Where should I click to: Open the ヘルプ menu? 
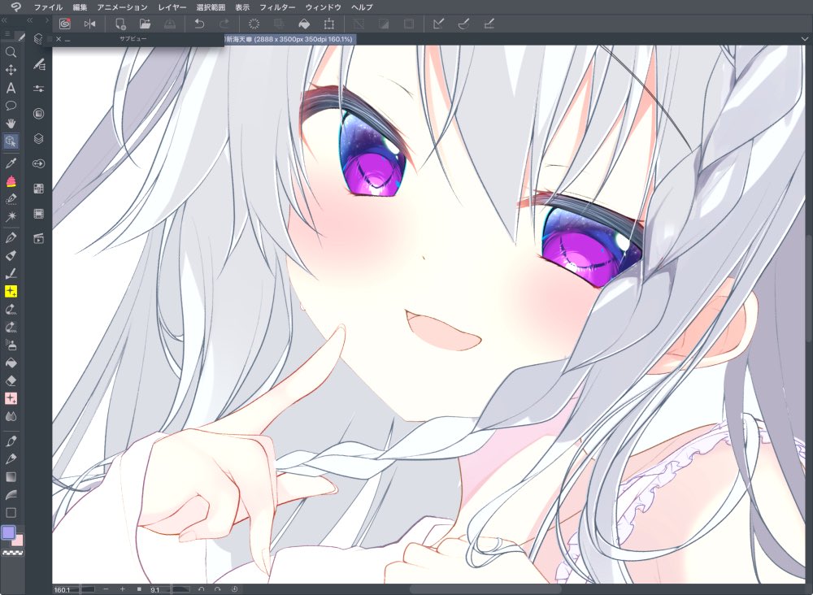pos(362,7)
